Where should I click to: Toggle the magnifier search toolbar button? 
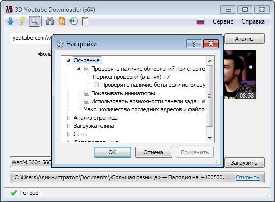[34, 21]
